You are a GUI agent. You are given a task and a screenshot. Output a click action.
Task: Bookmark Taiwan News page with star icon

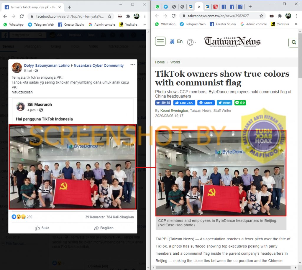point(261,16)
